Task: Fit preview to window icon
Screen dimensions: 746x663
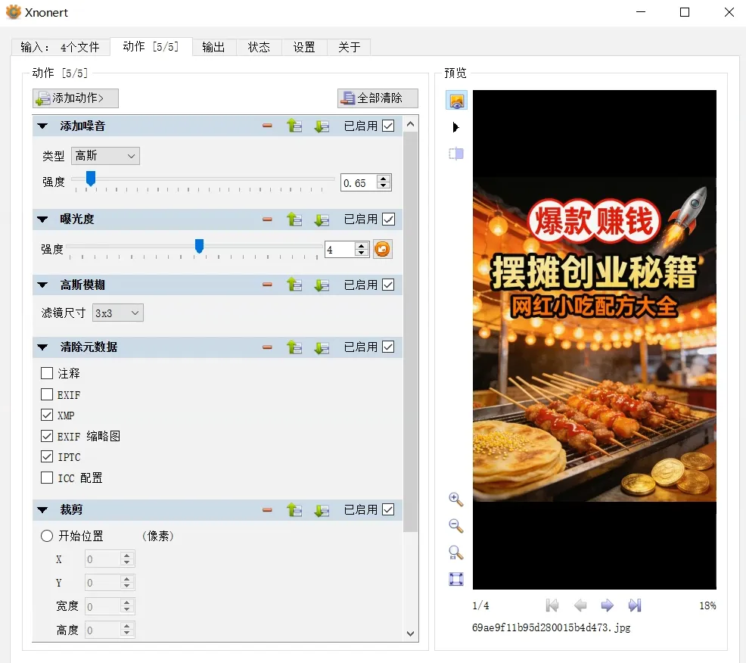Action: click(455, 579)
